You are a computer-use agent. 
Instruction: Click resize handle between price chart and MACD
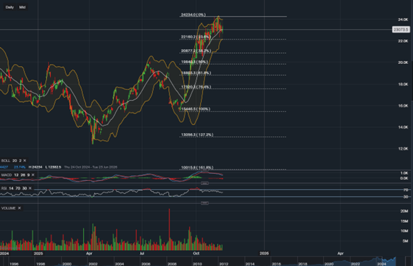205,170
